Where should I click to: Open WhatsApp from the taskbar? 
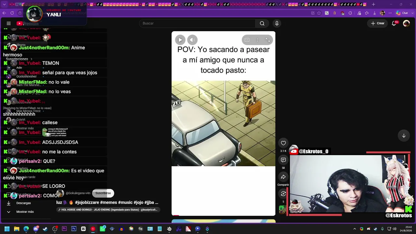click(x=102, y=229)
